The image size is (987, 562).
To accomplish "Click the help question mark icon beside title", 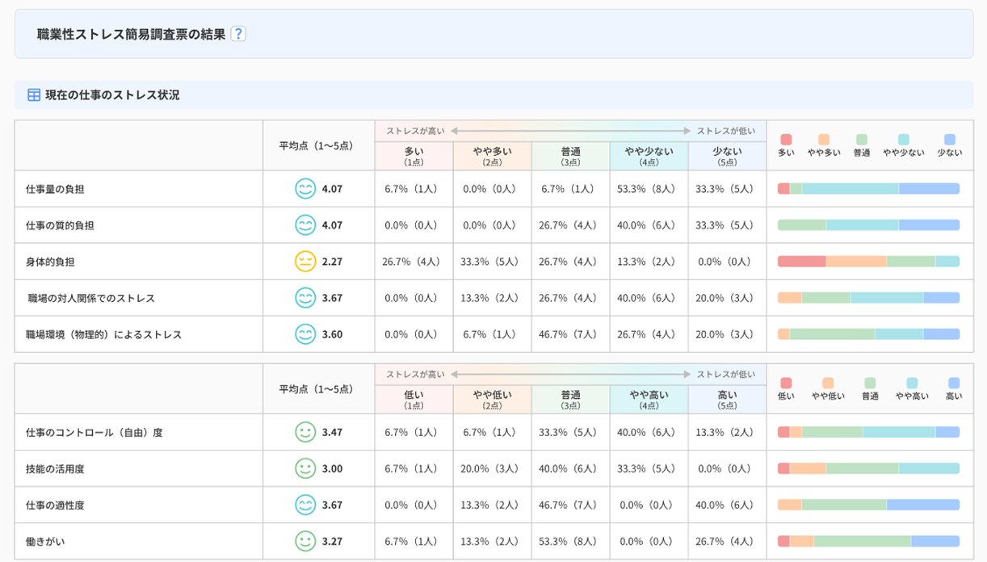I will (238, 34).
